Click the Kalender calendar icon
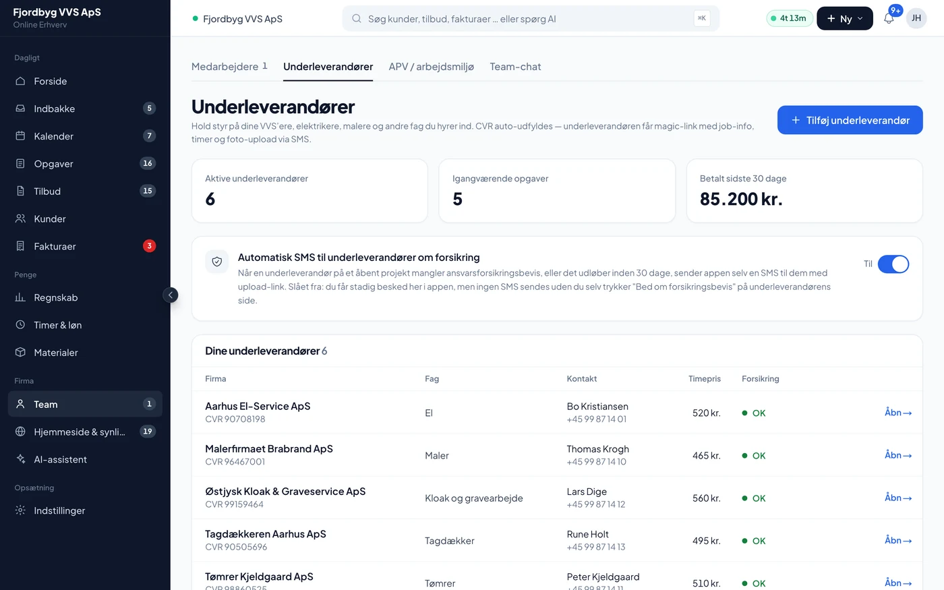 click(20, 136)
